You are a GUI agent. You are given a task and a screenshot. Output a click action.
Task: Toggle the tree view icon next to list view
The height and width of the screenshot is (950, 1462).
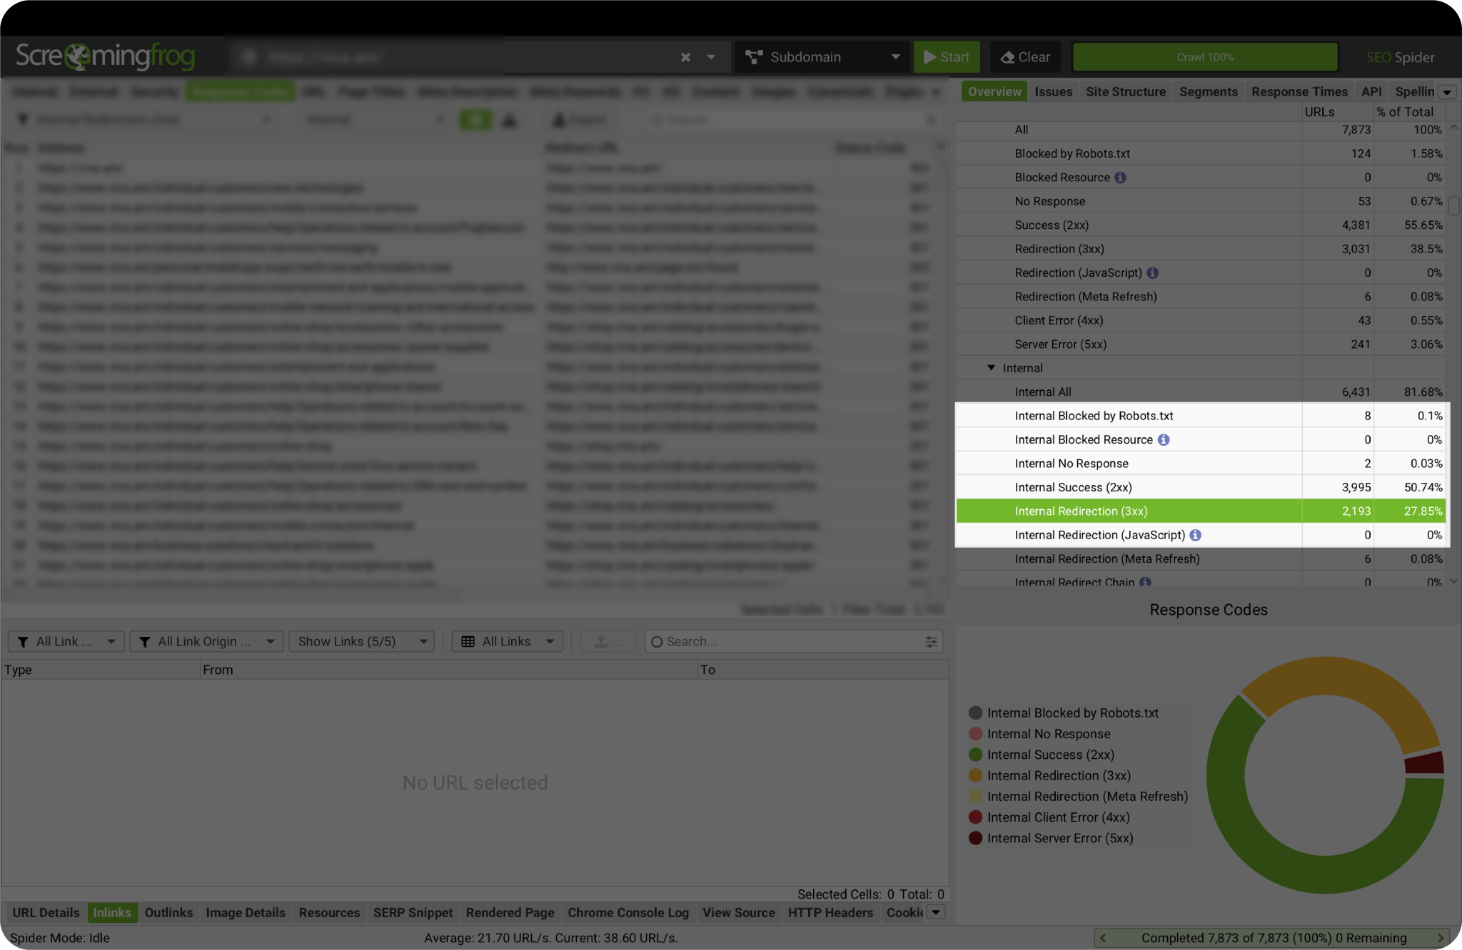click(x=509, y=119)
